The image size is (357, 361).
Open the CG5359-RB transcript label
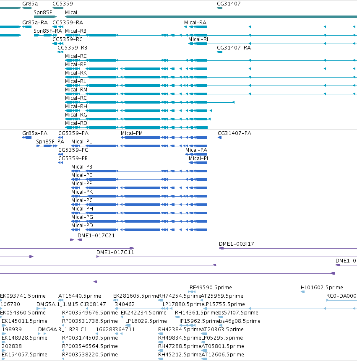coord(72,48)
